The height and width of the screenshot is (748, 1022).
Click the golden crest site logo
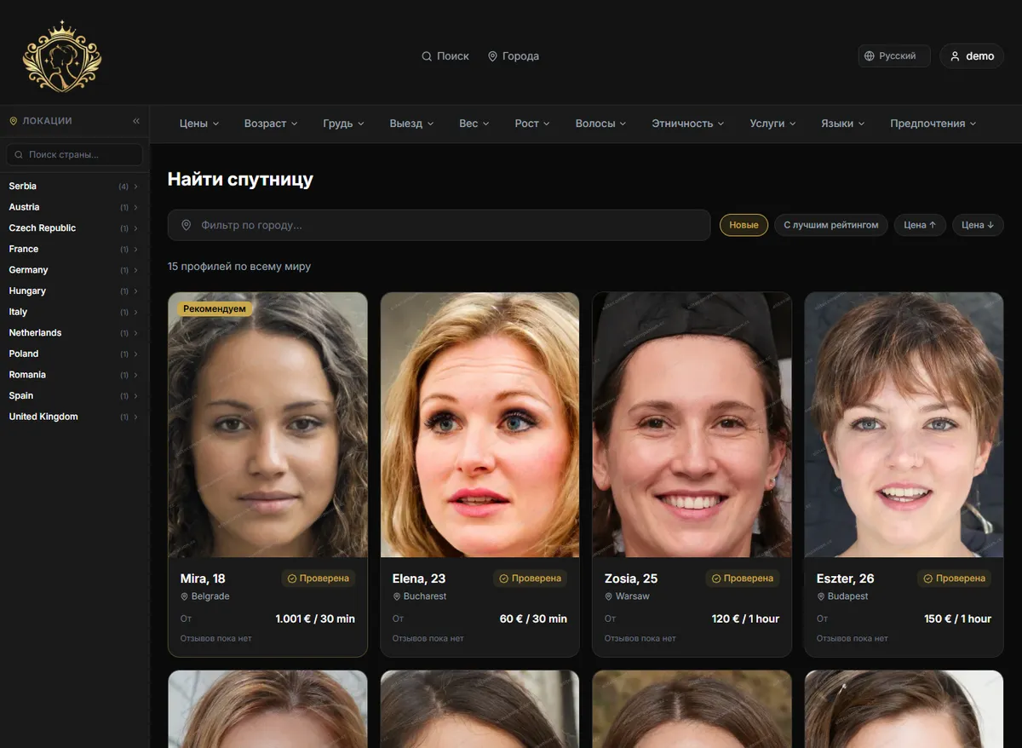[61, 56]
